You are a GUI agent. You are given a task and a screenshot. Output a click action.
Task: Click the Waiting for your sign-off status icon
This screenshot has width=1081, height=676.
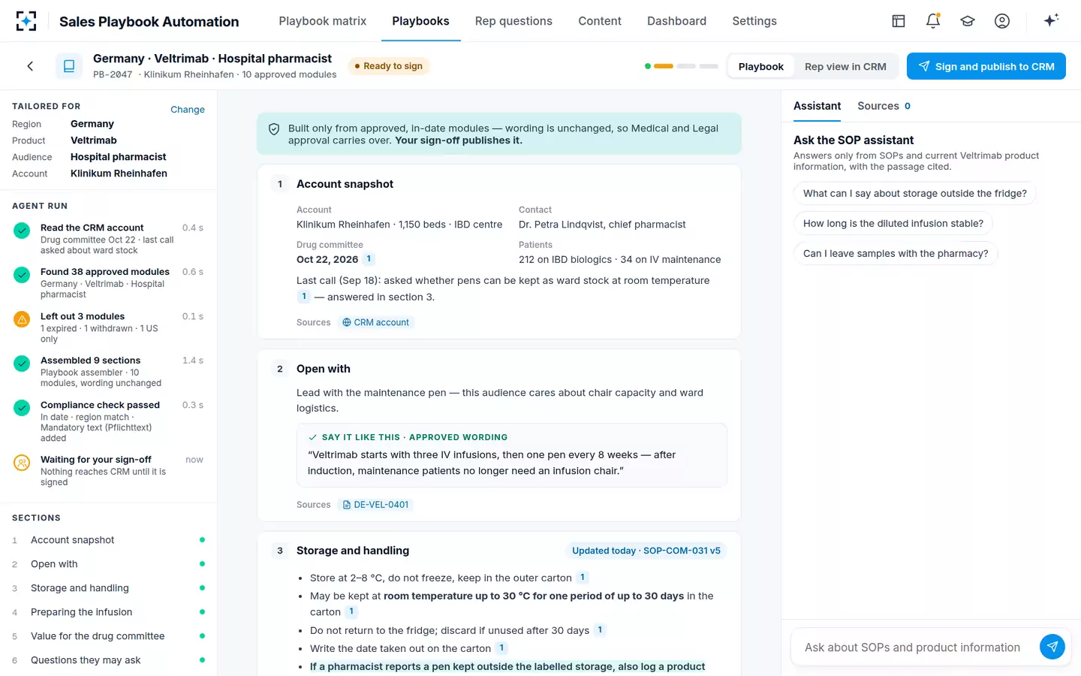pos(23,463)
